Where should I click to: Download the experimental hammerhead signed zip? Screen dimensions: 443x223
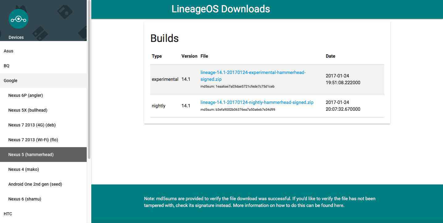[253, 76]
